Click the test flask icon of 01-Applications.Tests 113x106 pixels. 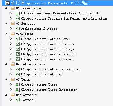point(18,85)
